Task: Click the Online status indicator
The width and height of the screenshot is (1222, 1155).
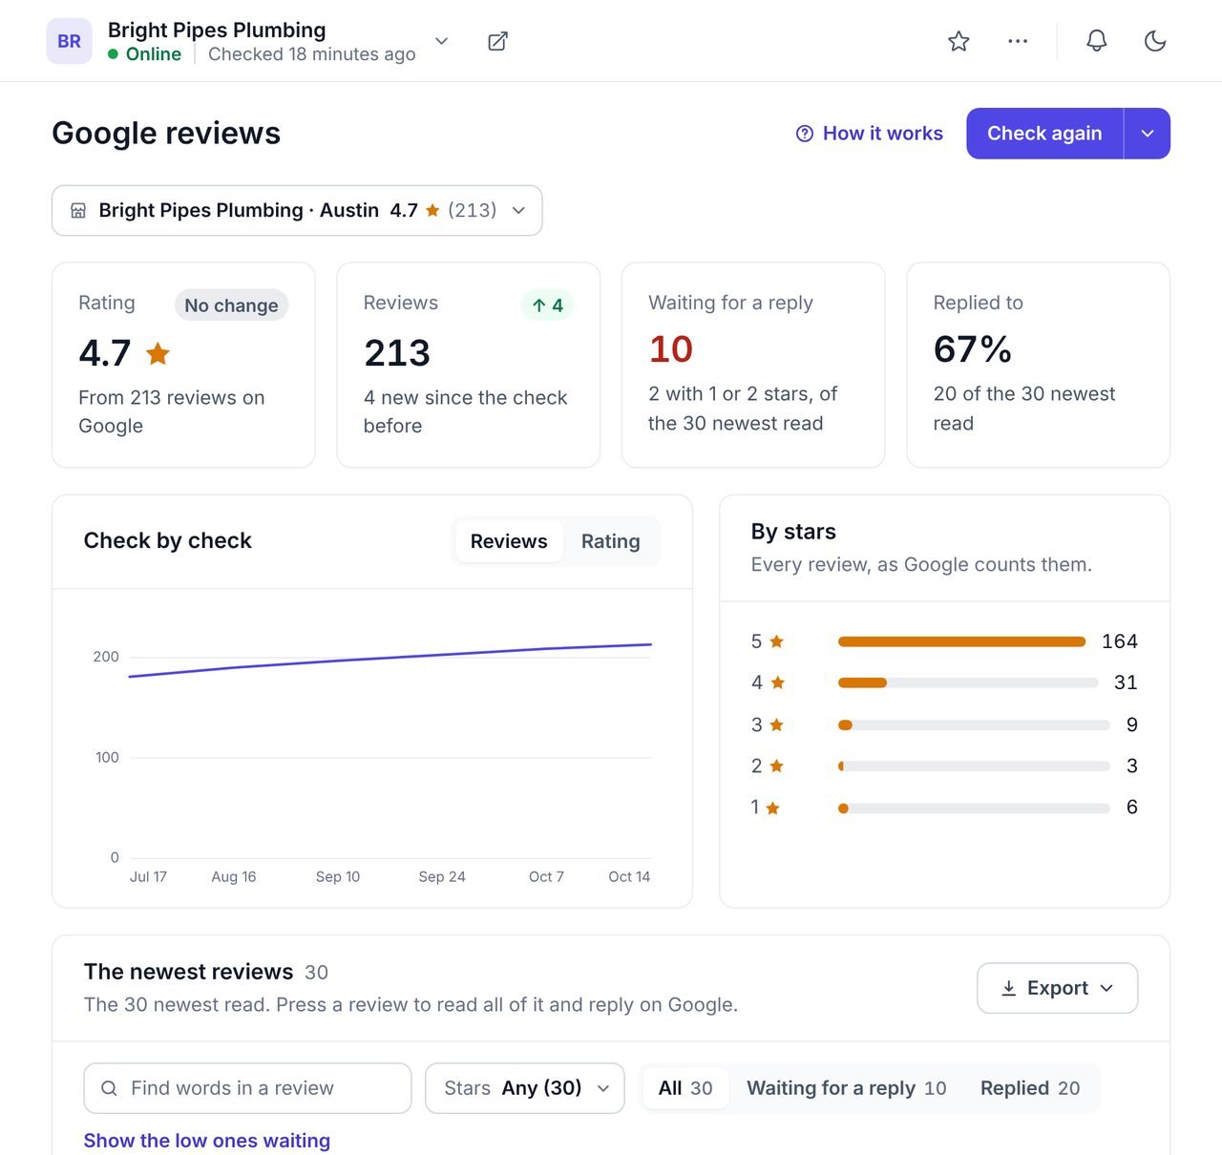Action: (x=145, y=54)
